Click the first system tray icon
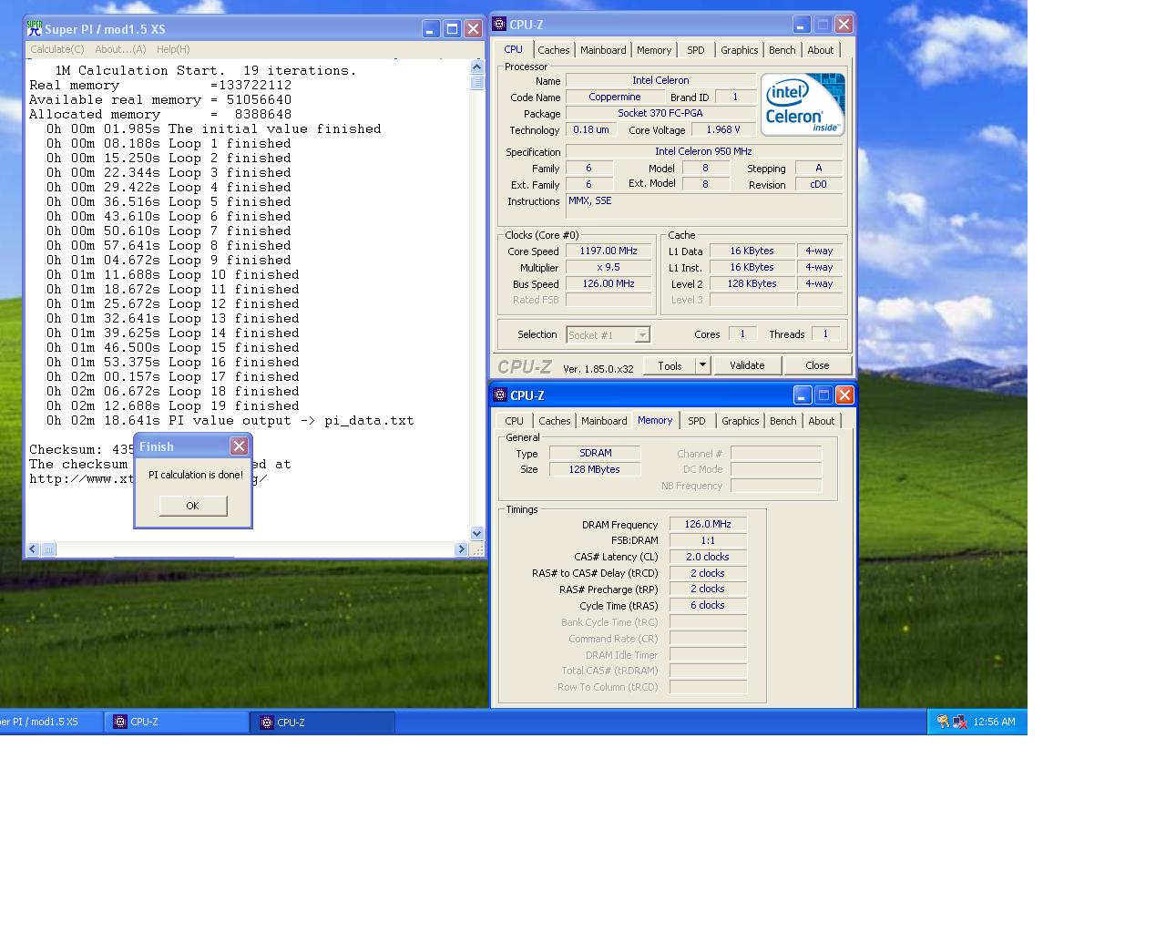This screenshot has width=1166, height=933. tap(943, 722)
